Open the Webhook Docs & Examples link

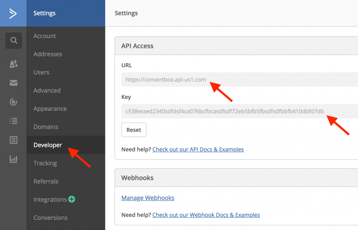tap(206, 215)
